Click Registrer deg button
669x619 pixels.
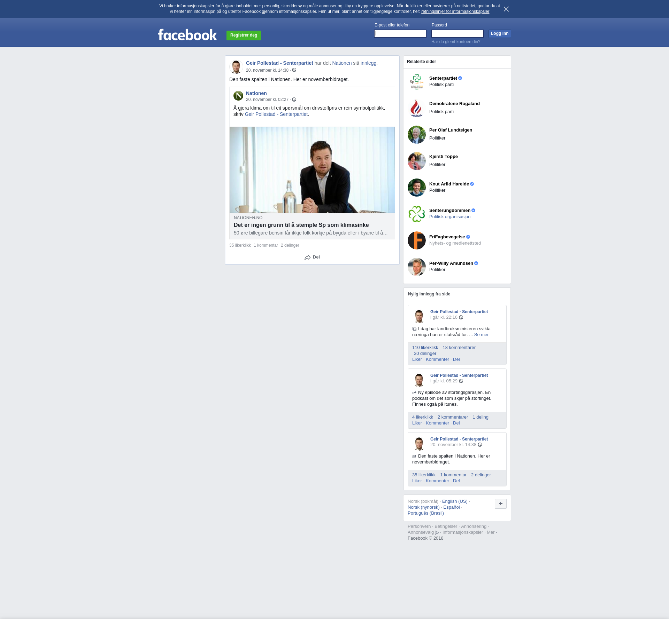[244, 35]
